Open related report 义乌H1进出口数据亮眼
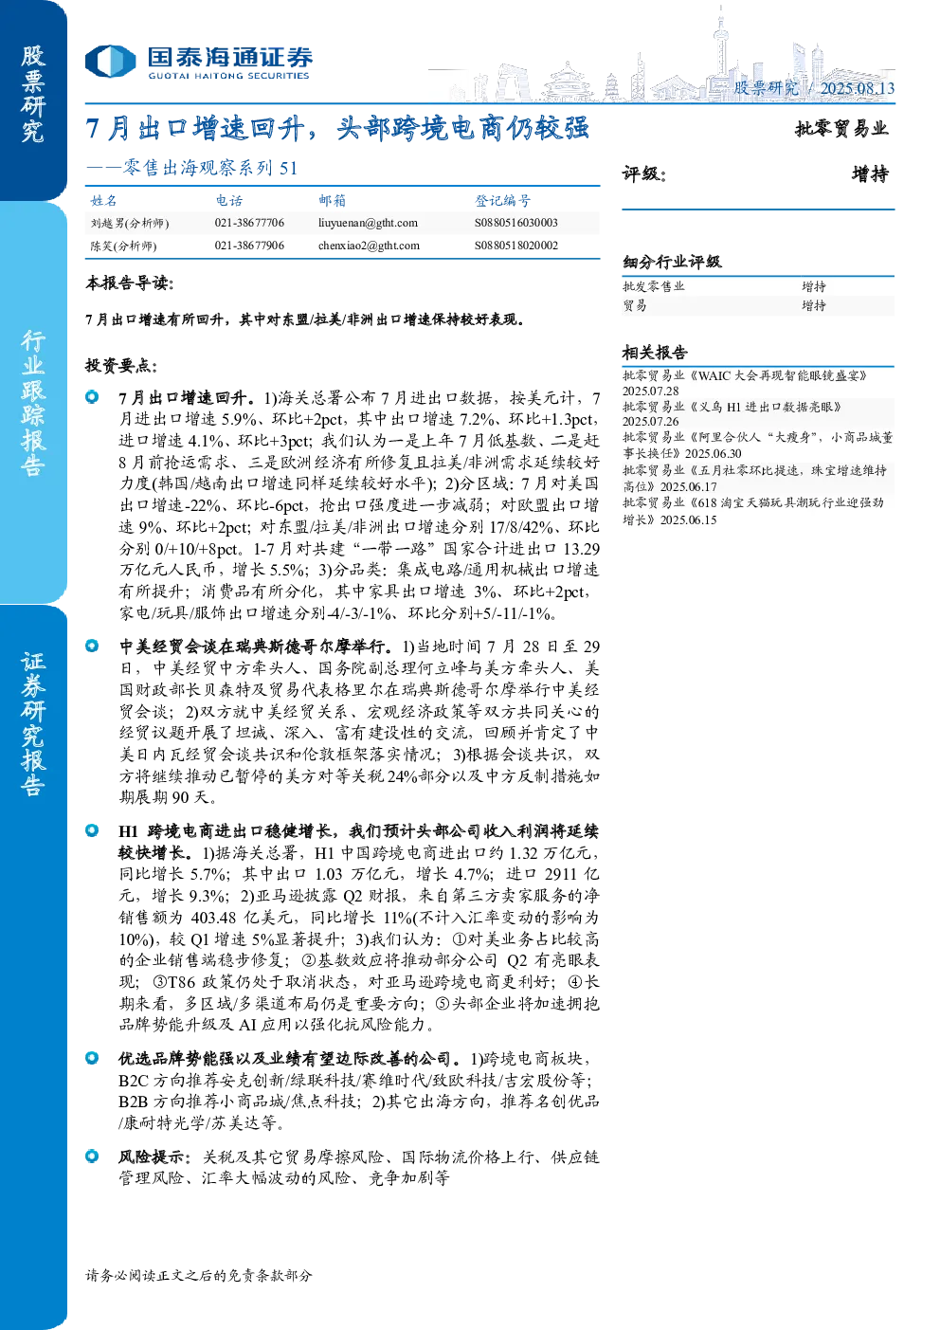940x1330 pixels. click(732, 414)
